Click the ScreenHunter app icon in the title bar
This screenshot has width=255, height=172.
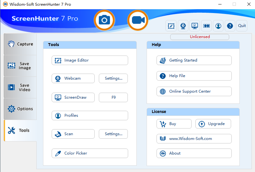click(x=5, y=4)
